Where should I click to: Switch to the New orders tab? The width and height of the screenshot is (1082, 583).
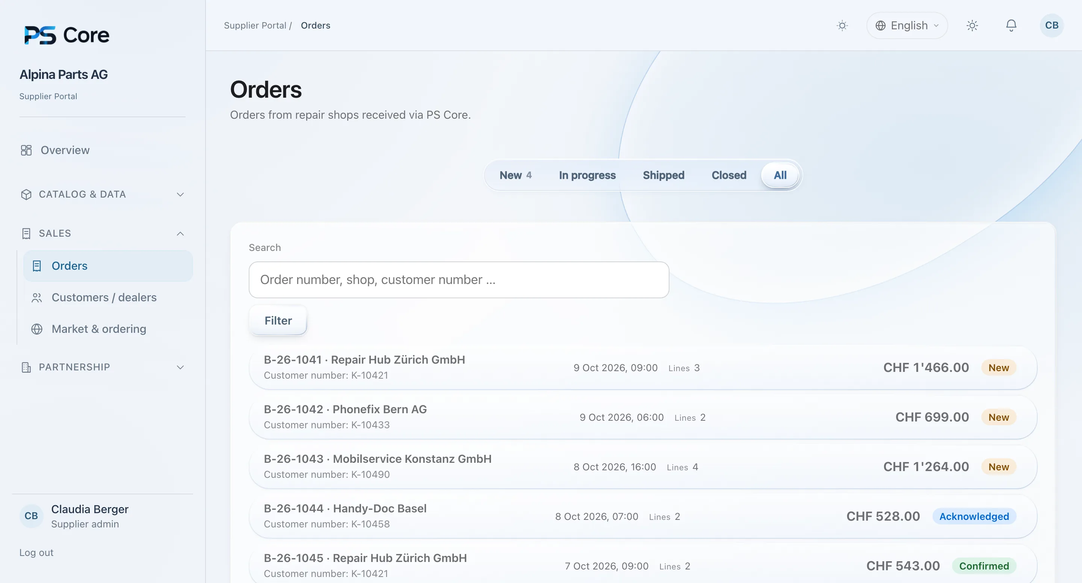(x=515, y=175)
